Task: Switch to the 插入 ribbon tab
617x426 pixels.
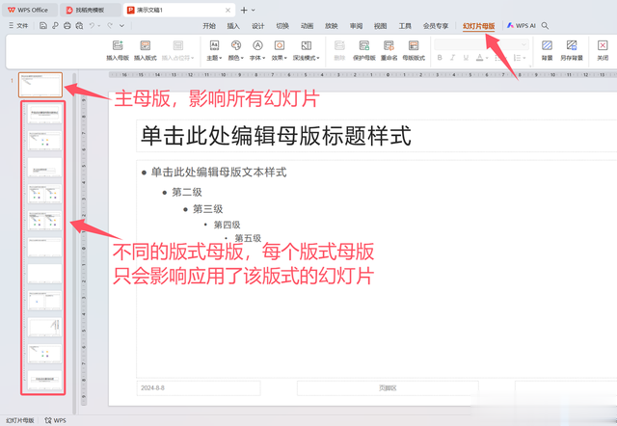Action: click(x=233, y=26)
